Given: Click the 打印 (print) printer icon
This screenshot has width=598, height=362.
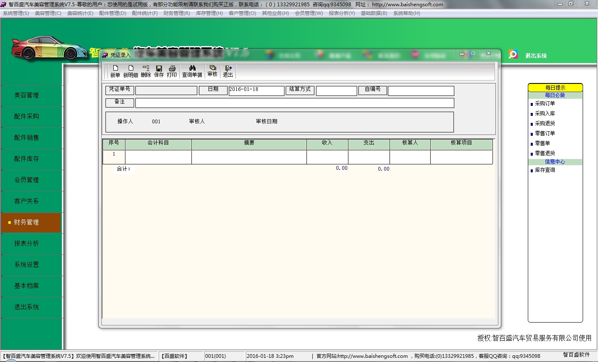Looking at the screenshot, I should pyautogui.click(x=172, y=68).
